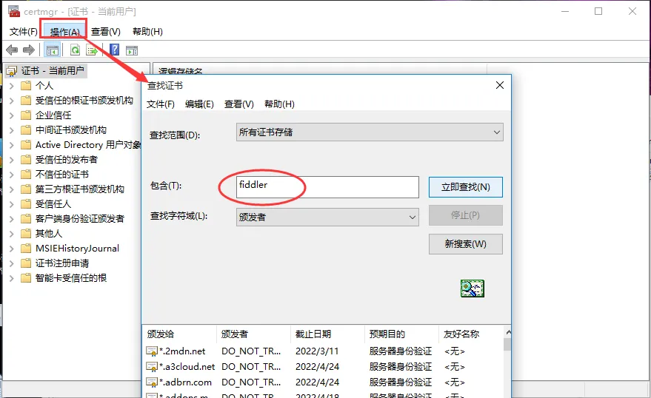Open the 文件(F) menu in certmgr window
This screenshot has width=651, height=398.
point(23,32)
